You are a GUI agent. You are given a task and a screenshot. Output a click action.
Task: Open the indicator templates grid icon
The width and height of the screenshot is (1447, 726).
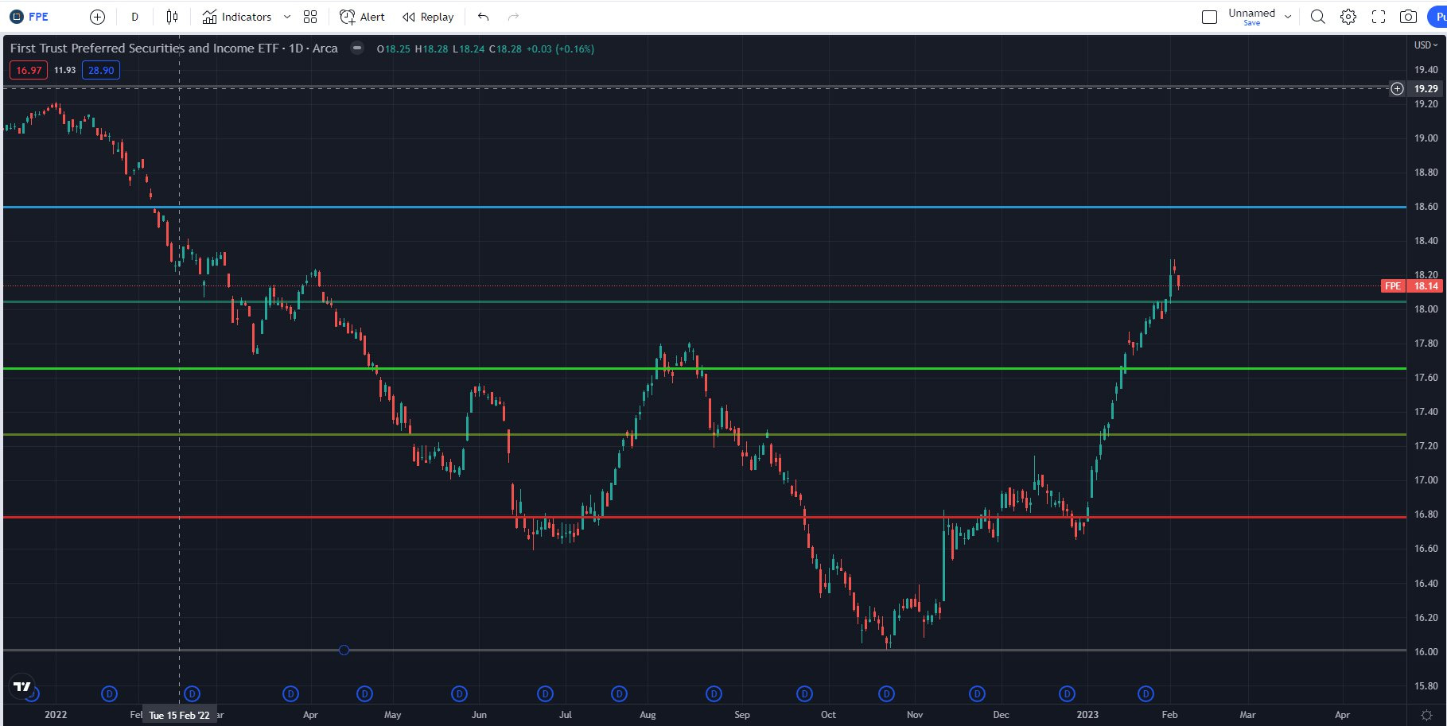click(310, 17)
